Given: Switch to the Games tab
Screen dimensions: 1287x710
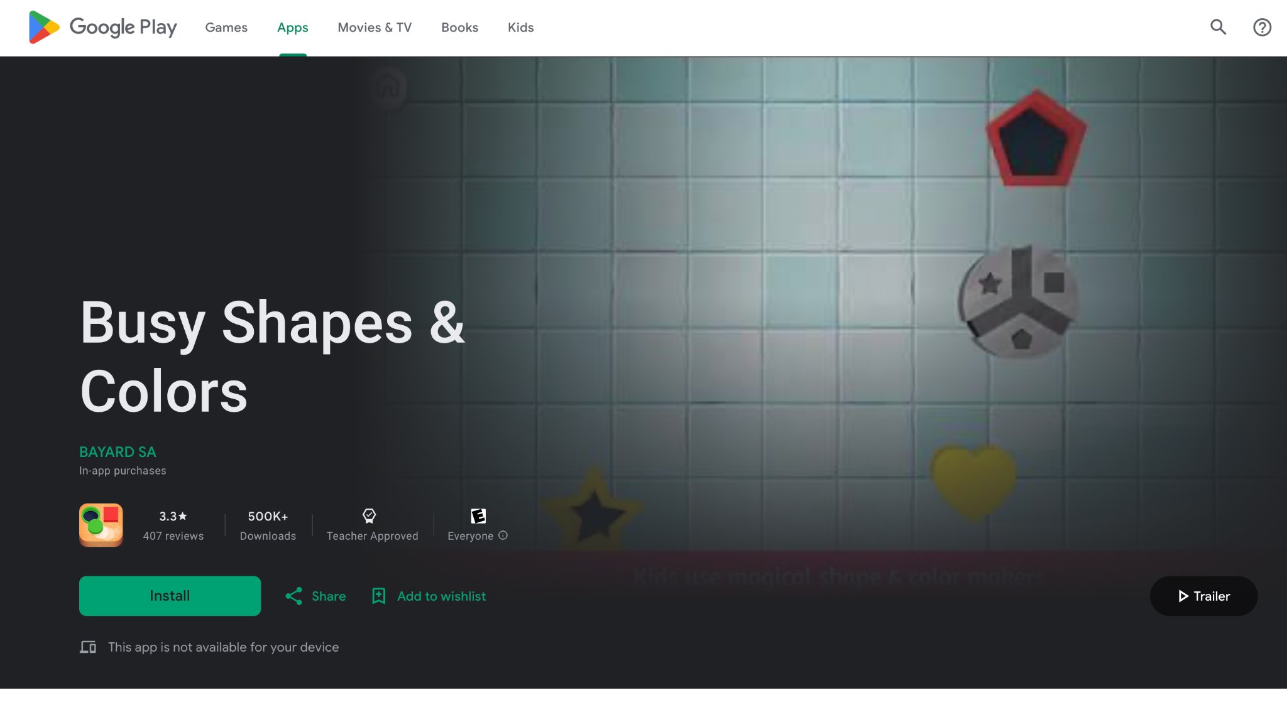Looking at the screenshot, I should tap(226, 28).
